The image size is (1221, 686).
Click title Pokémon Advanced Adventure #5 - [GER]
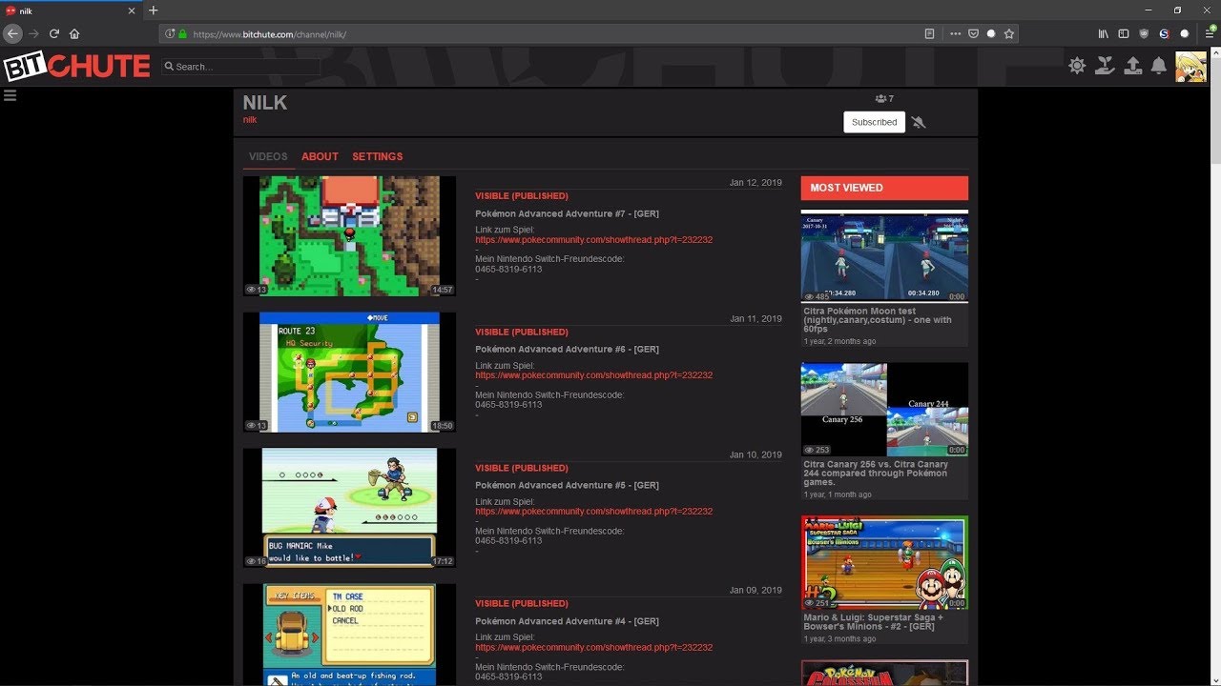click(567, 485)
